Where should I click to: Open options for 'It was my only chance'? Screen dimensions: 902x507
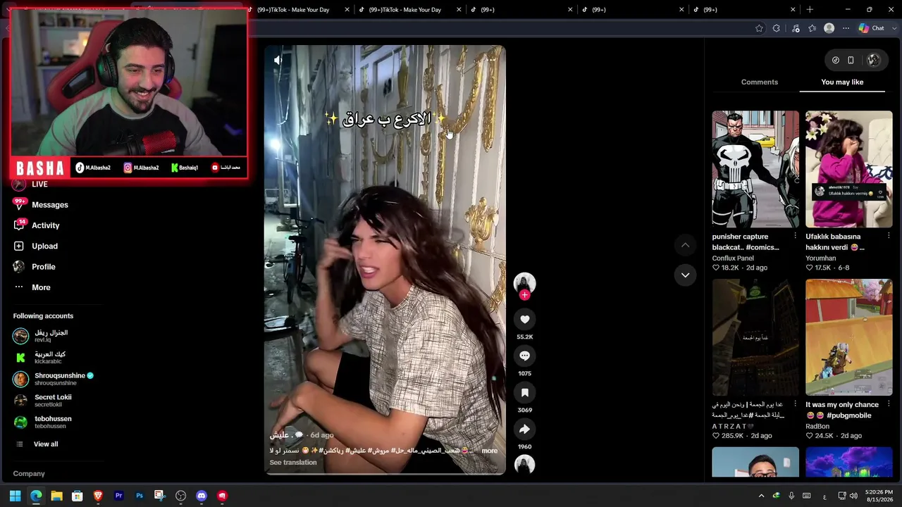889,405
